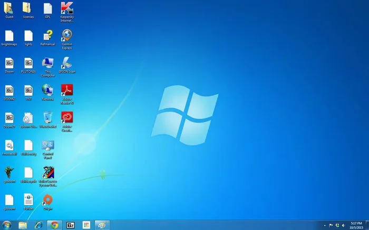The image size is (369, 230).
Task: Select the Garmin Express shortcut
Action: point(67,36)
